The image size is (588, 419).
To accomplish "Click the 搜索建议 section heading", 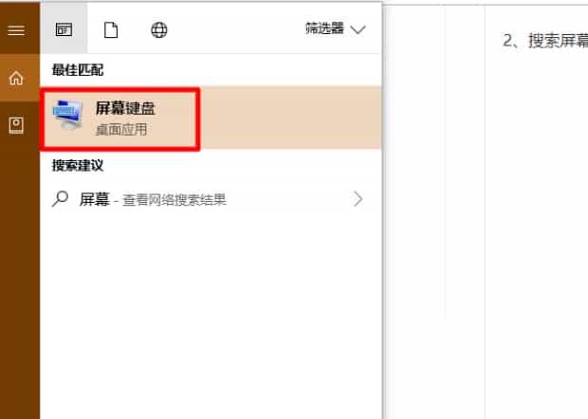I will [x=78, y=165].
